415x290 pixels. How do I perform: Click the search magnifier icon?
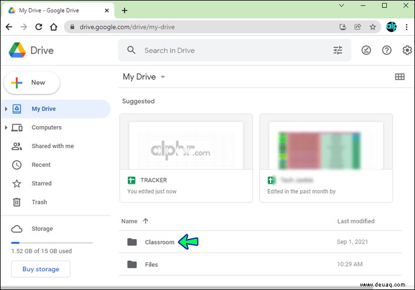131,50
